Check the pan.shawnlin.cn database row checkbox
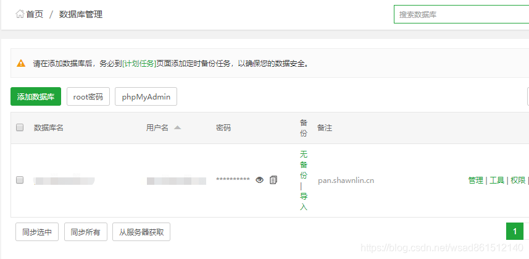 20,180
